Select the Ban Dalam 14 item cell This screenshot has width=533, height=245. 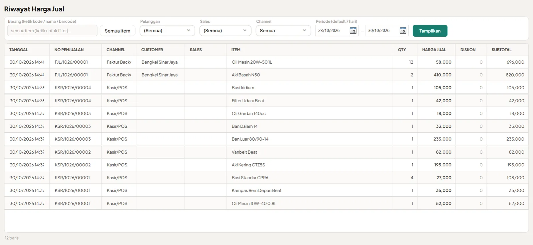tap(309, 126)
